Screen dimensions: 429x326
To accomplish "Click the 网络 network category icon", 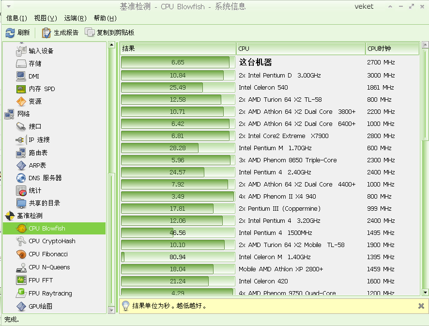I will point(10,114).
